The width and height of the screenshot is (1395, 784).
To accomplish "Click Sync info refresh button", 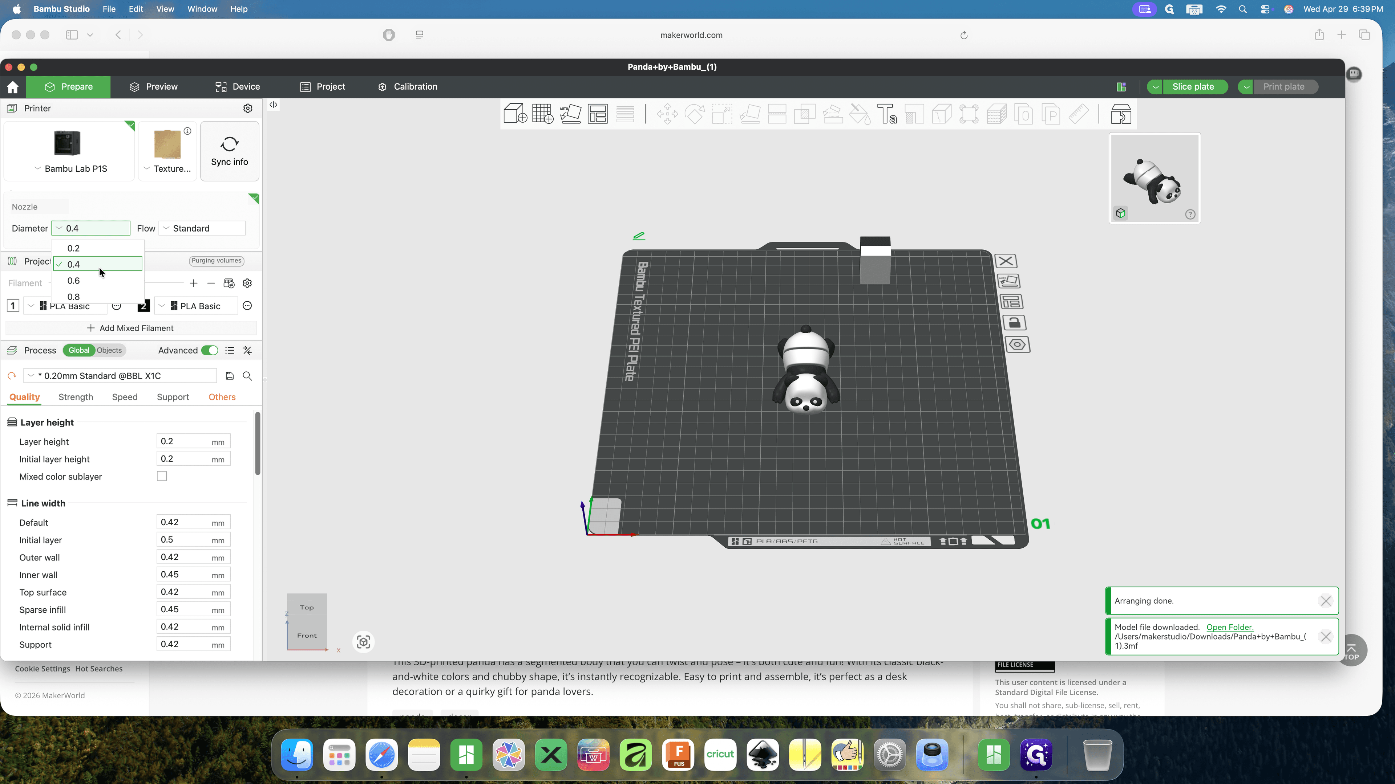I will pos(230,151).
